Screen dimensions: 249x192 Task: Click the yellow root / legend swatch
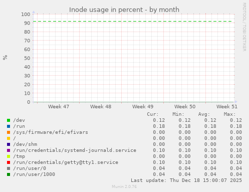[x=9, y=138]
